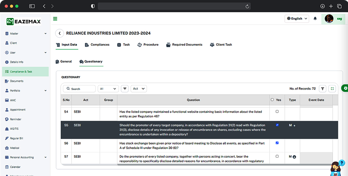Switch to the Compliances tab
The image size is (348, 176).
click(97, 45)
